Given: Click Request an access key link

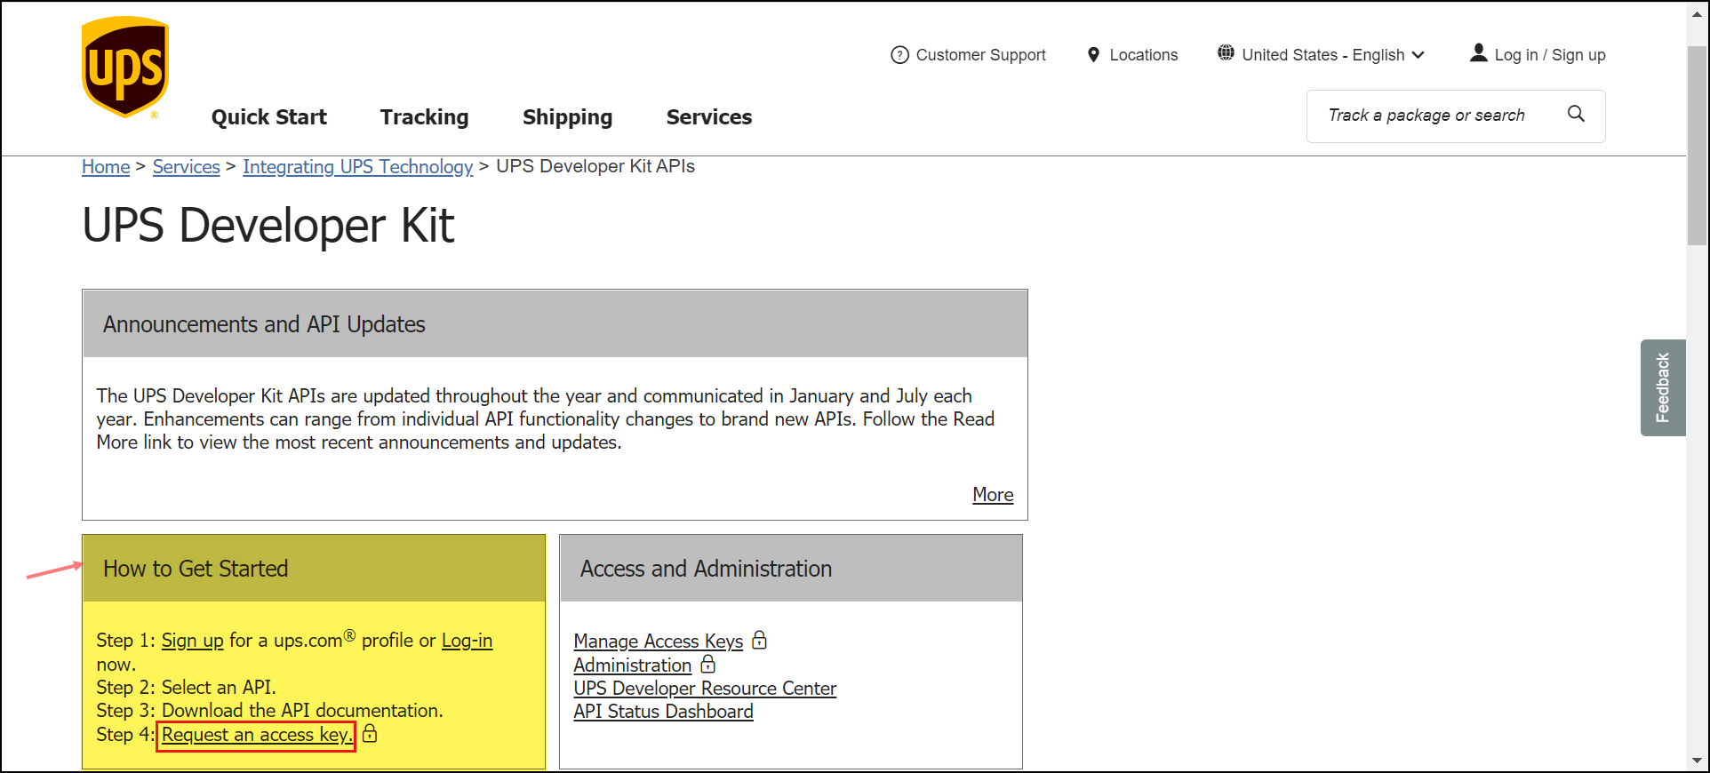Looking at the screenshot, I should [x=257, y=735].
